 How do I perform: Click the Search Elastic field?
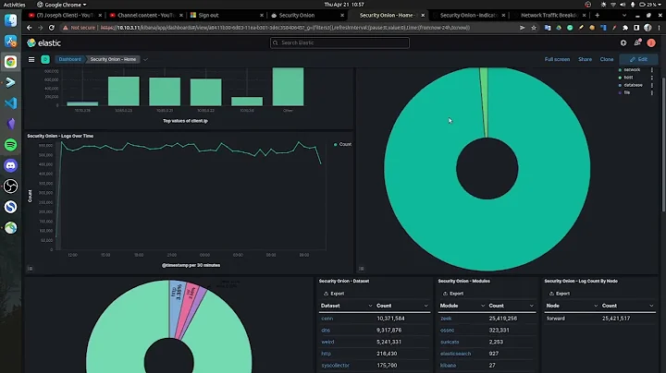(339, 42)
